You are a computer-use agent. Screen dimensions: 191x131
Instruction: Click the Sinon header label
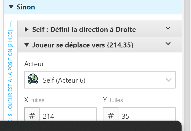[26, 7]
